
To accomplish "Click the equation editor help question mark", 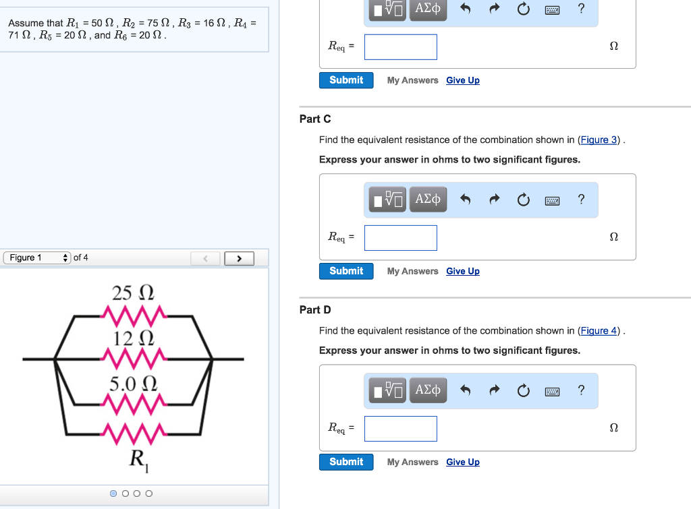I will [581, 200].
